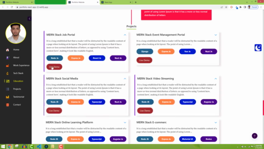Toggle dark mode with the moon icon
This screenshot has height=149, width=264.
click(258, 48)
